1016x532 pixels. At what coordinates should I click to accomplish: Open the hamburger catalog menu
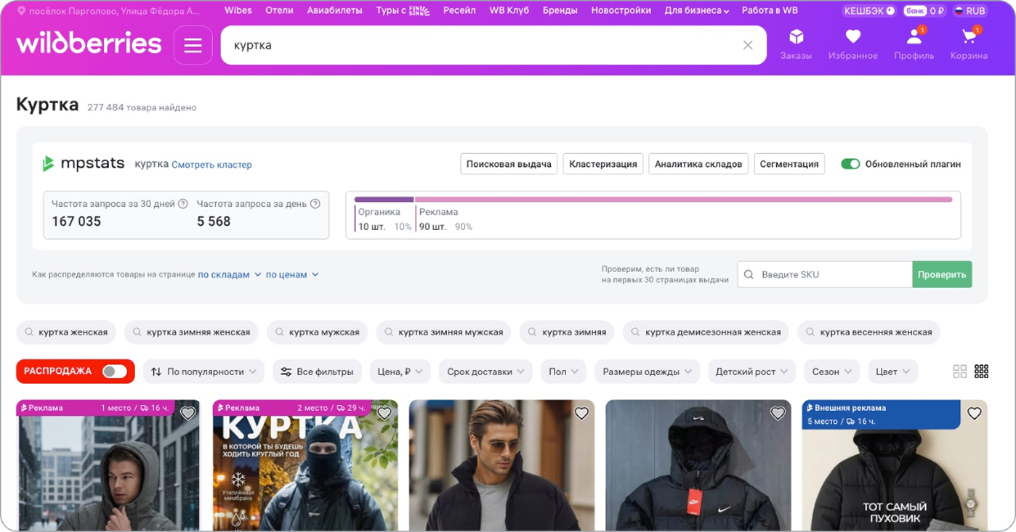193,45
